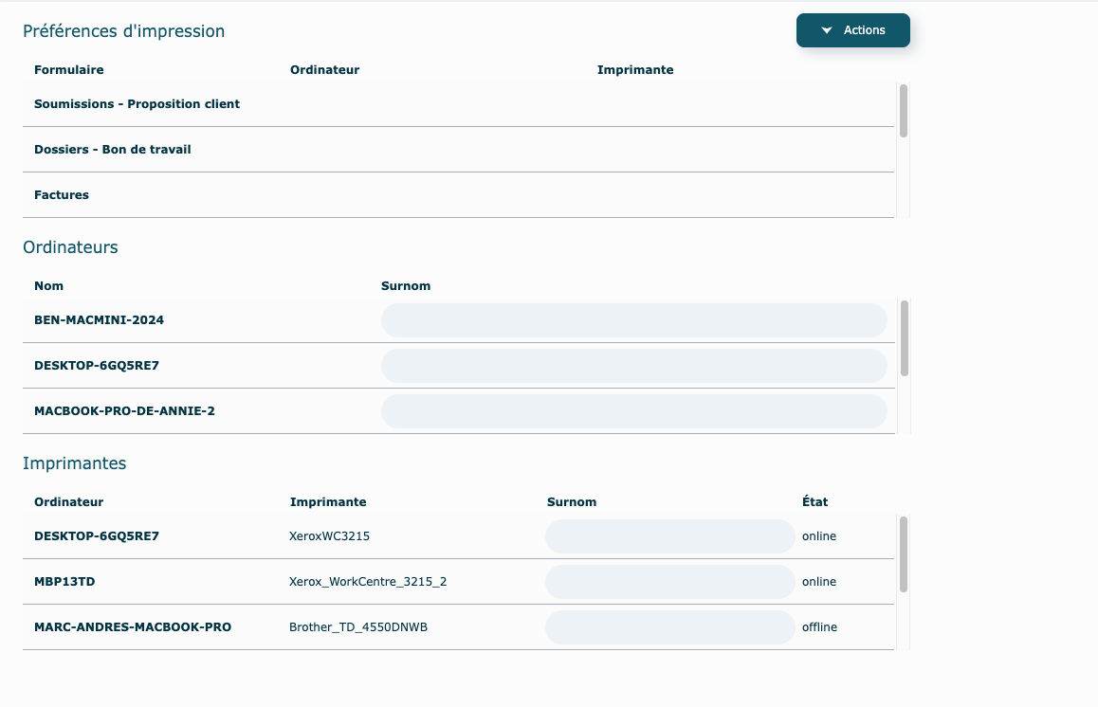
Task: Click the Formulaire column header
Action: [69, 70]
